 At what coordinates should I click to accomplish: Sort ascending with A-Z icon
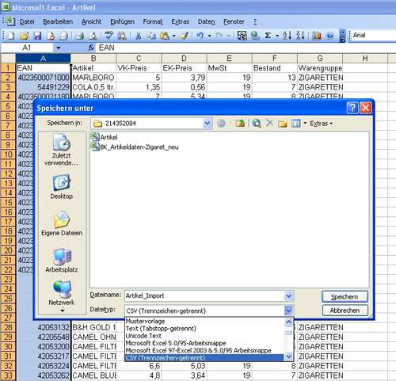point(287,36)
